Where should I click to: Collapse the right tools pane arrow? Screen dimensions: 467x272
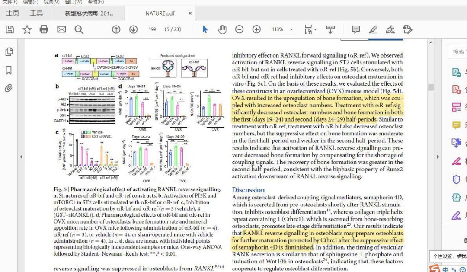pyautogui.click(x=438, y=157)
